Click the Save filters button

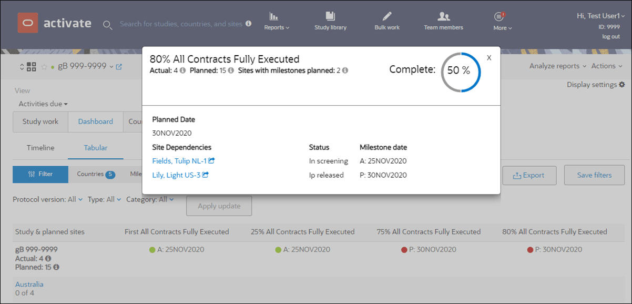594,175
